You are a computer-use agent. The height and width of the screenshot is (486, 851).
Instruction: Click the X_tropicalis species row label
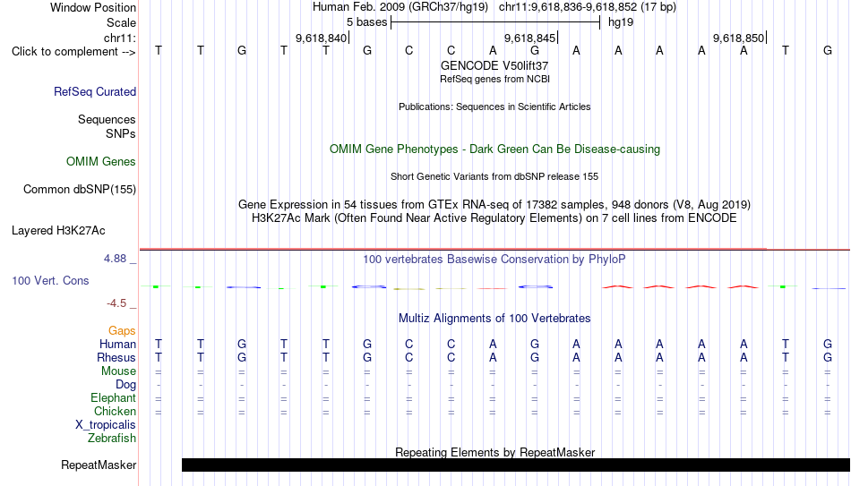(106, 425)
